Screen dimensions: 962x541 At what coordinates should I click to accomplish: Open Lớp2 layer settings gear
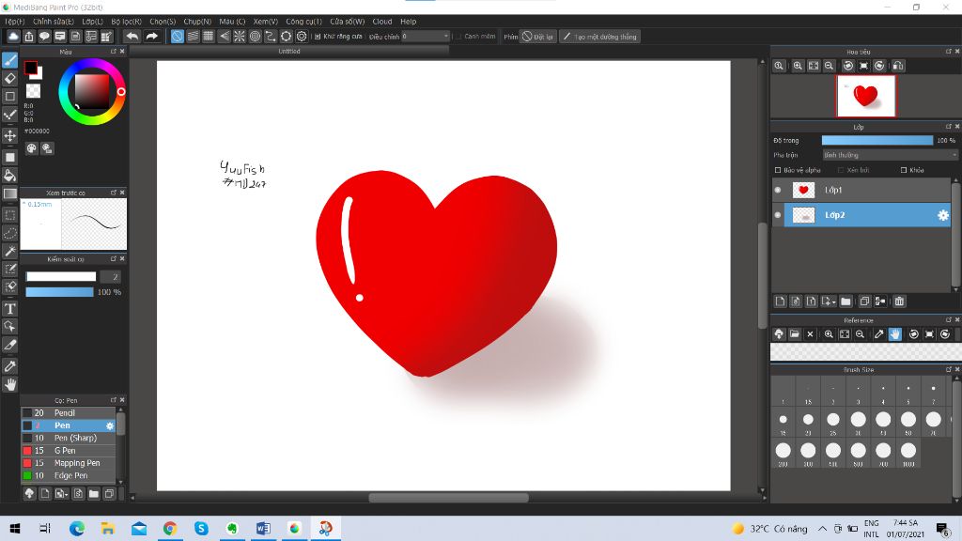(943, 215)
